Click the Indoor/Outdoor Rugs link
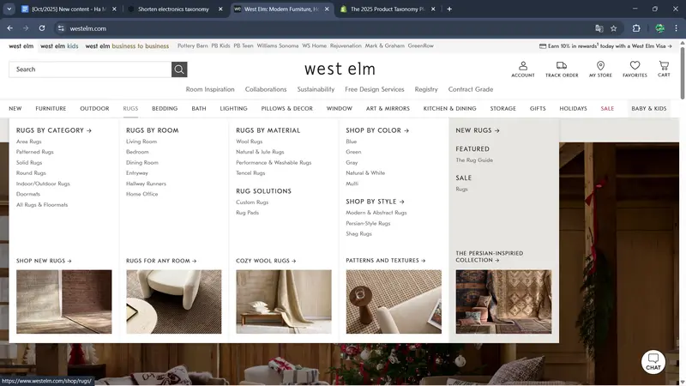 pos(43,184)
